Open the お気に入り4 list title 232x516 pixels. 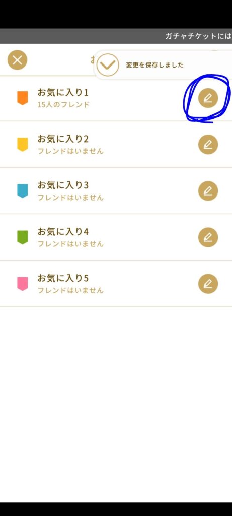(x=63, y=232)
